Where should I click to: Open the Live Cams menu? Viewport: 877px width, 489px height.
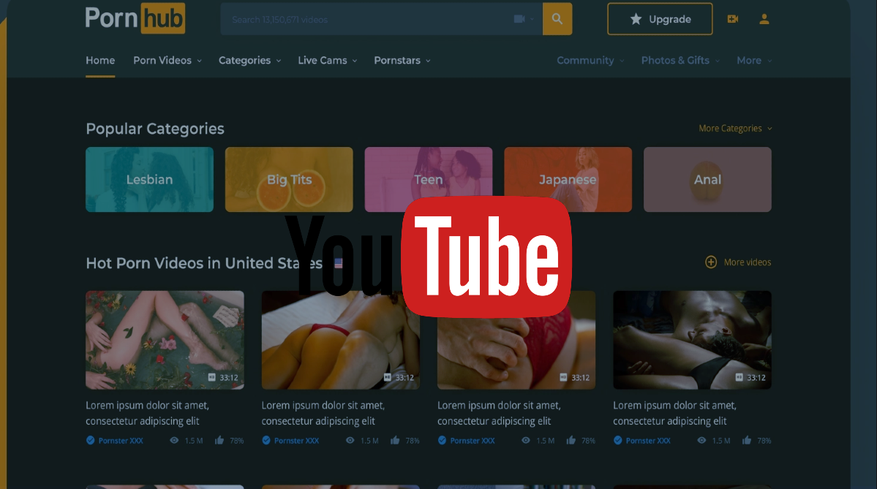(327, 61)
